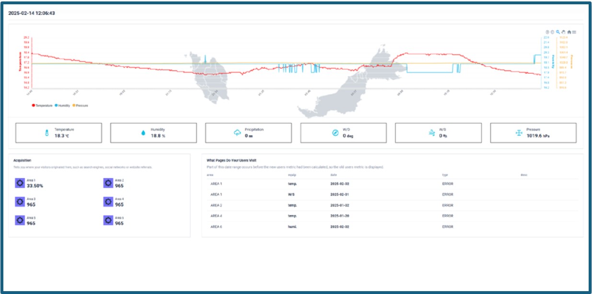The width and height of the screenshot is (592, 294).
Task: Toggle Temperature series in chart legend
Action: pos(42,105)
